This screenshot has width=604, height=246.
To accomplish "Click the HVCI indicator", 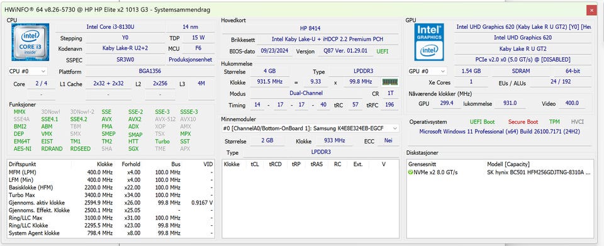I will pyautogui.click(x=577, y=122).
